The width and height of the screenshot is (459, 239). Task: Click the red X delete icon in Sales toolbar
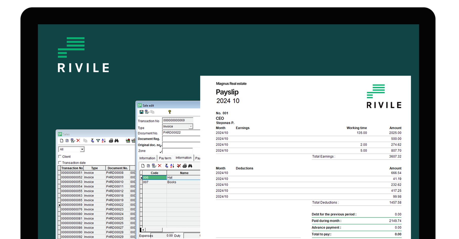click(78, 141)
